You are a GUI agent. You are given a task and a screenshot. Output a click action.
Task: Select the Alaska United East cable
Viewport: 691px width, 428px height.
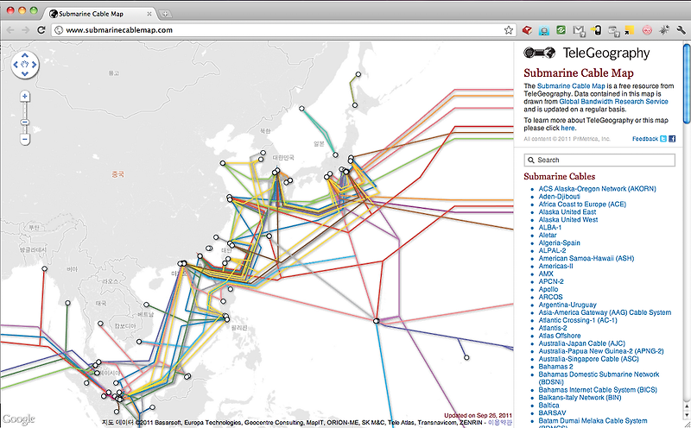pos(567,211)
